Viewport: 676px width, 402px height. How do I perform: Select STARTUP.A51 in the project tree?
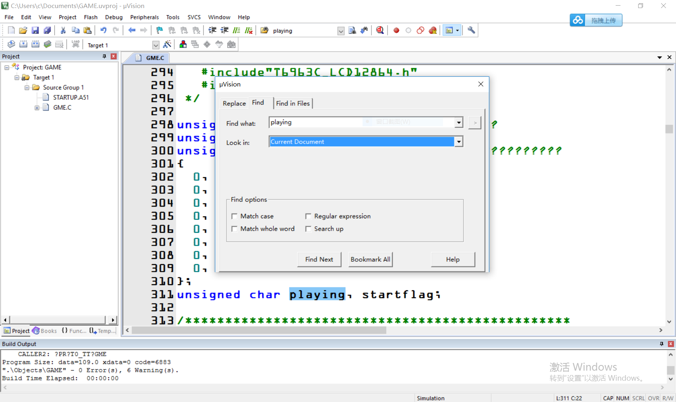(x=71, y=98)
